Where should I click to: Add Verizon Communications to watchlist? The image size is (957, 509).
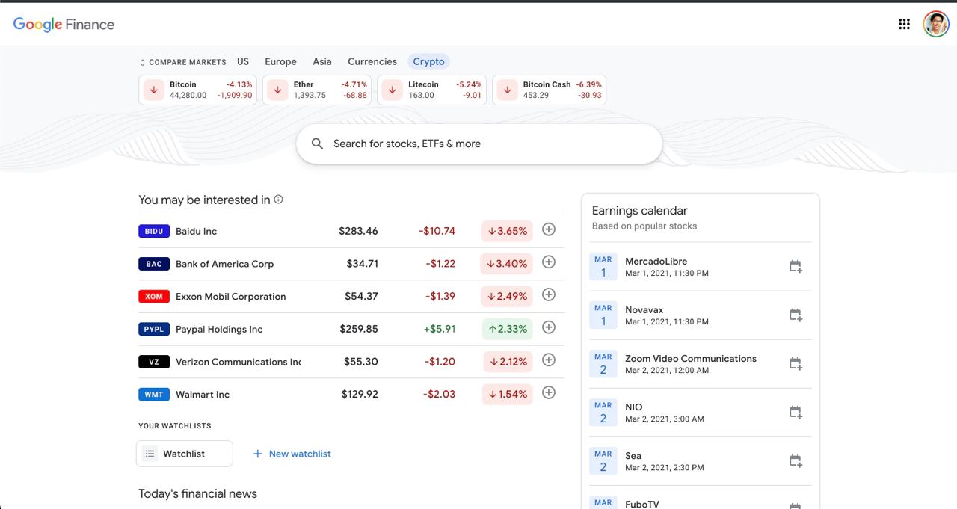click(x=549, y=360)
